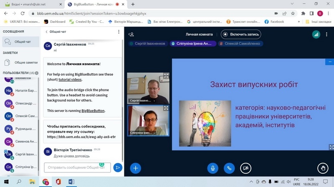Open the tutorial videos link
334x187 pixels.
pyautogui.click(x=70, y=79)
